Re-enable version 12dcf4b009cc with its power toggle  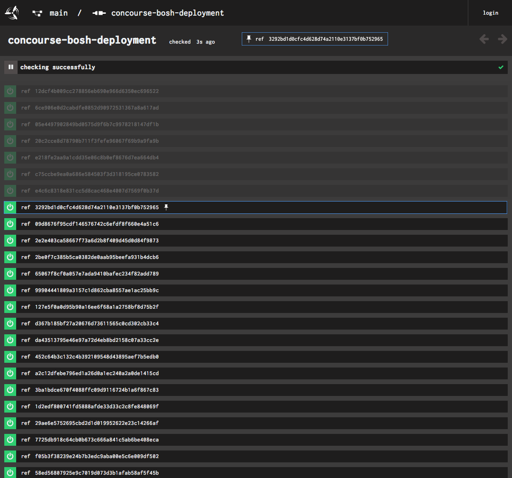point(10,91)
